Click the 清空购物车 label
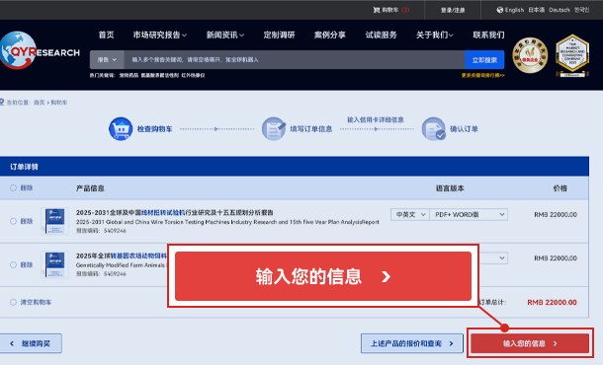The width and height of the screenshot is (603, 365). click(x=36, y=302)
